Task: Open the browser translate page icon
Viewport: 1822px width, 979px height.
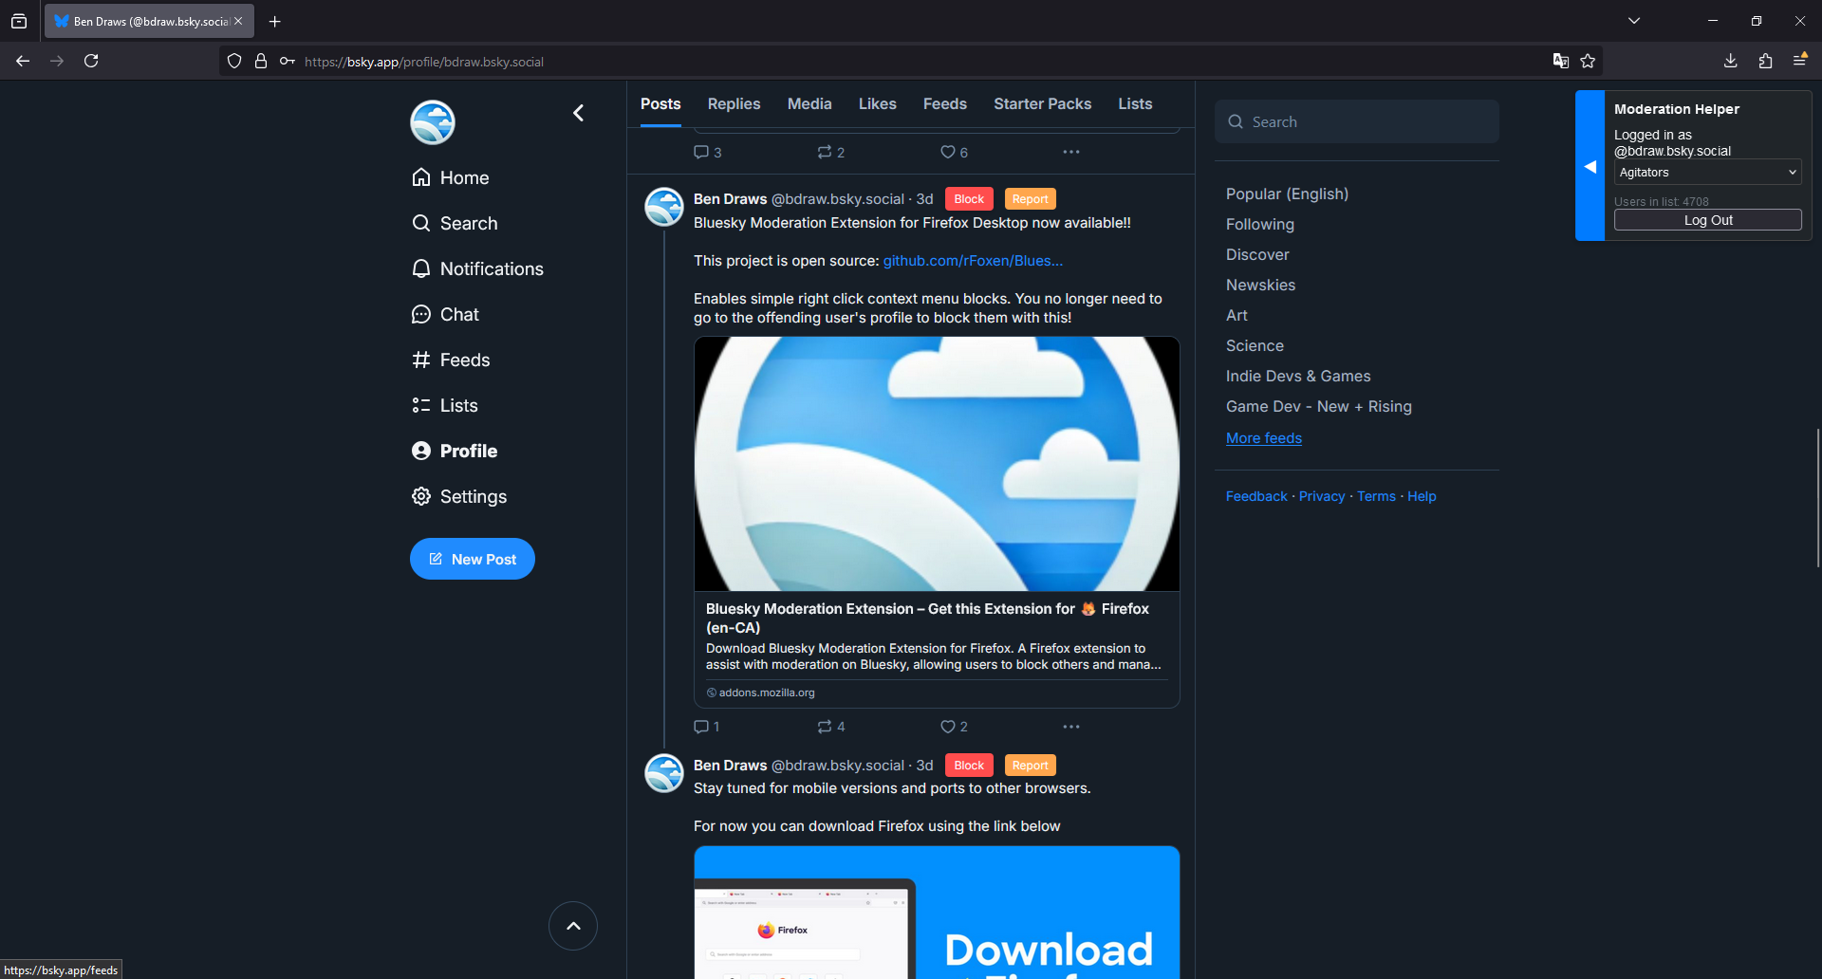Action: coord(1560,61)
